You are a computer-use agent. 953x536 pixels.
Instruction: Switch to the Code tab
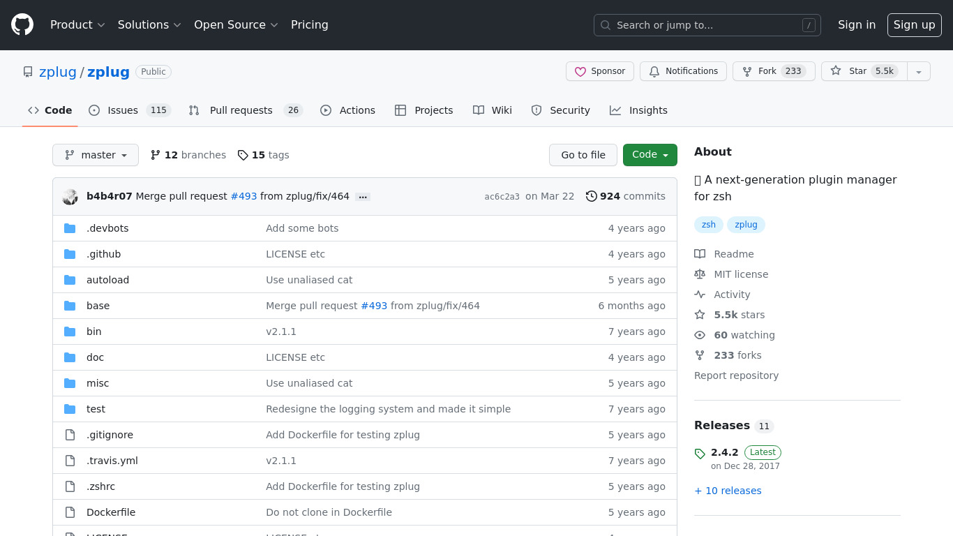50,110
